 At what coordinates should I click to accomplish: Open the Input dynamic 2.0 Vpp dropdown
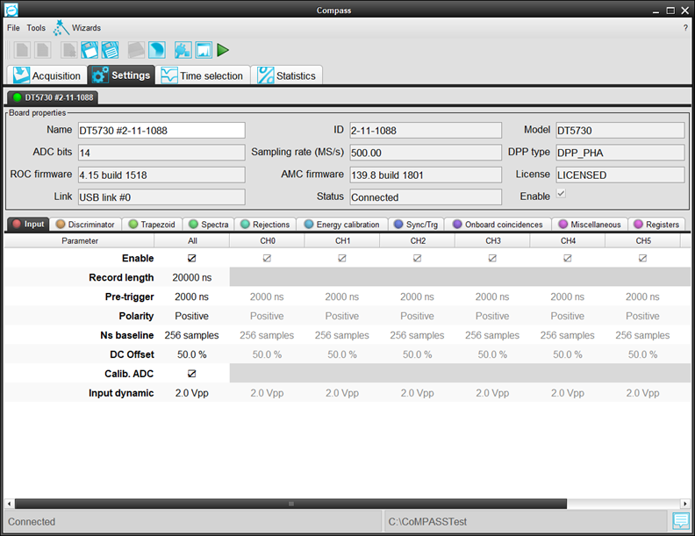pyautogui.click(x=191, y=393)
